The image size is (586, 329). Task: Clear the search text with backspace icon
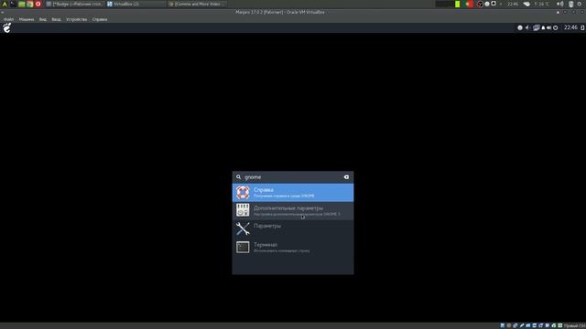click(x=346, y=176)
